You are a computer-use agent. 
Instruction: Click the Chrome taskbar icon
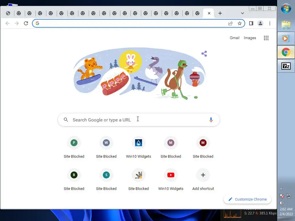click(286, 52)
